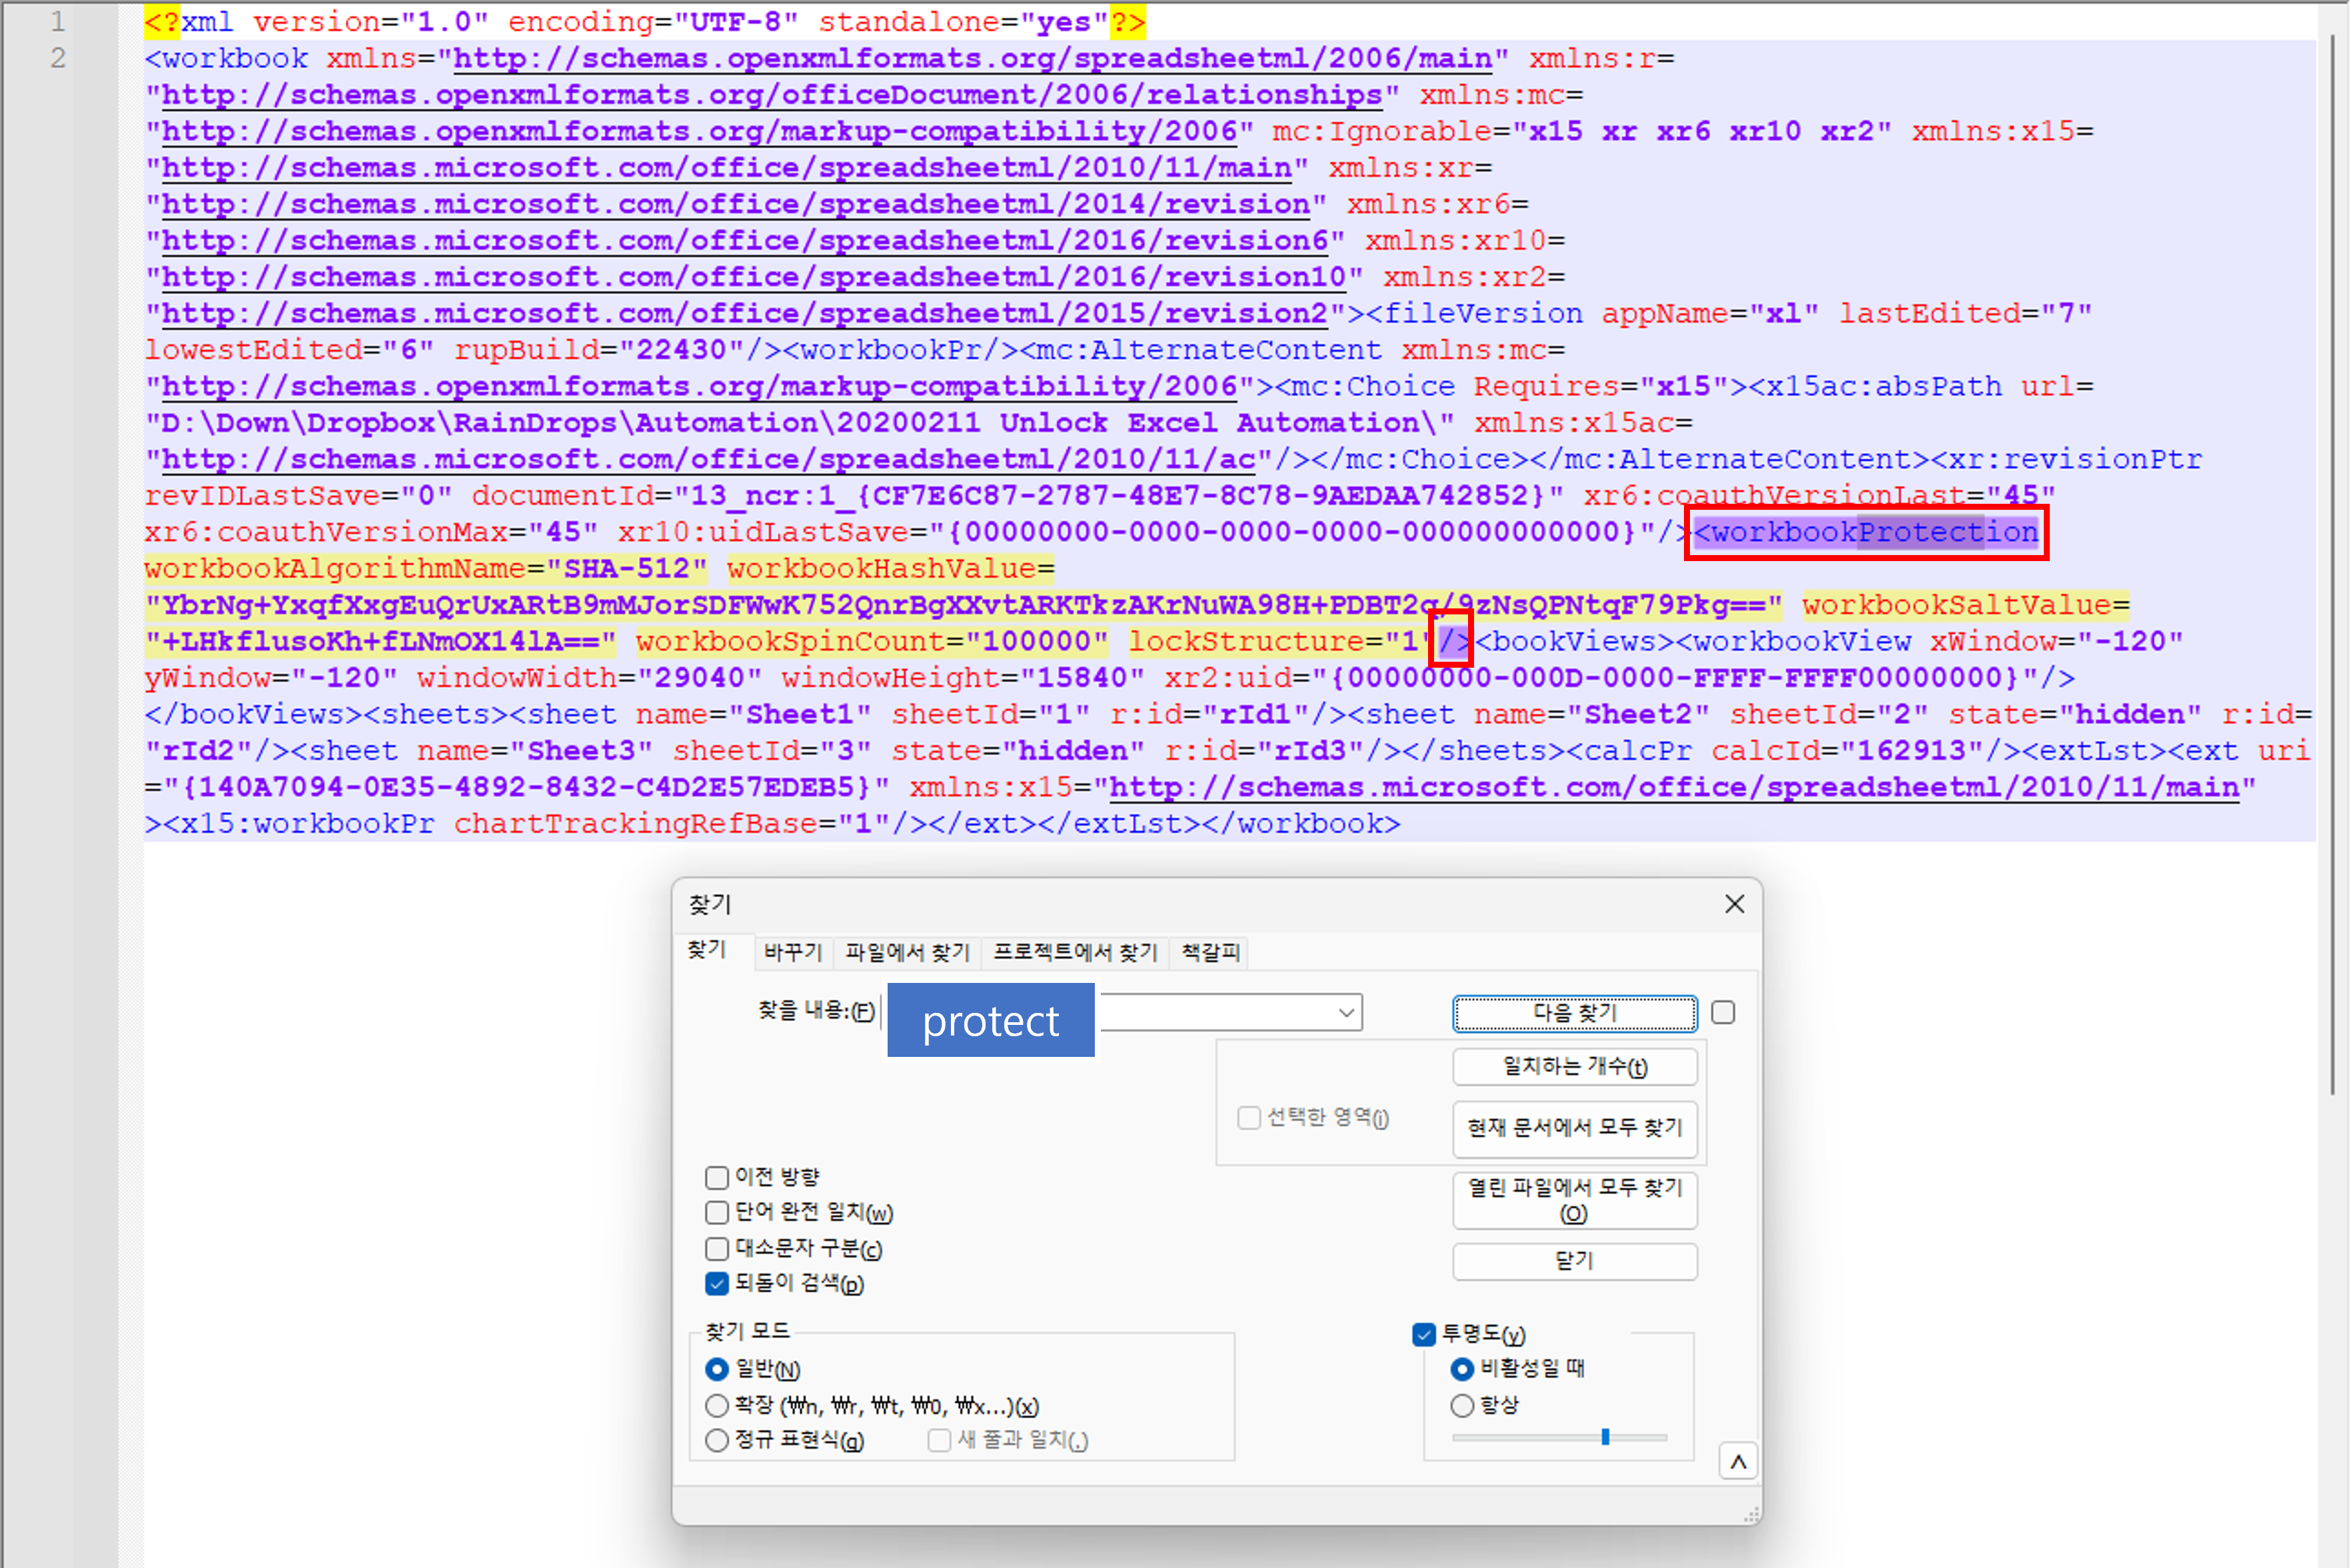Click the spreadsheetml/2016/revision10 link

[x=754, y=278]
